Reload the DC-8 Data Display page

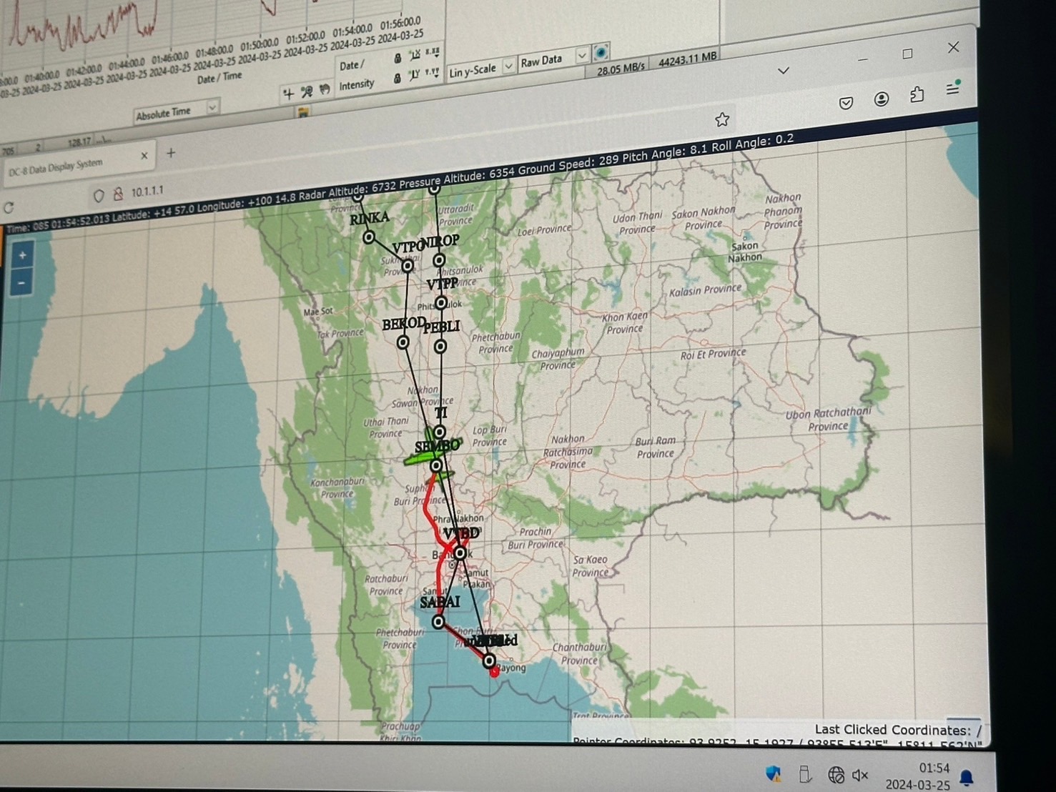click(x=9, y=208)
